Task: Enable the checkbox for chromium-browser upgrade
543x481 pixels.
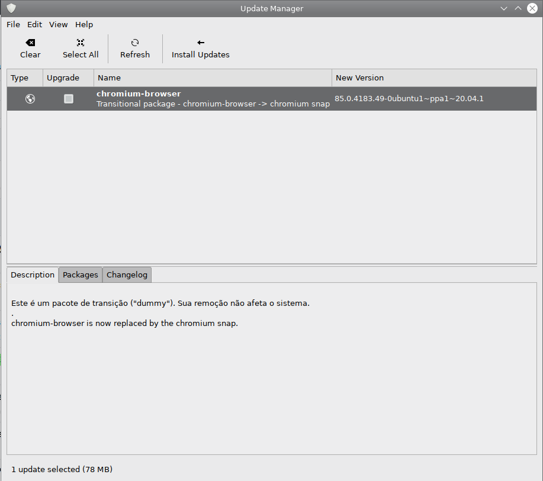Action: click(x=68, y=99)
